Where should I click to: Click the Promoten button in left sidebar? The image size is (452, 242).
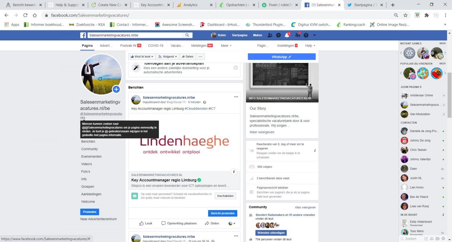point(89,212)
